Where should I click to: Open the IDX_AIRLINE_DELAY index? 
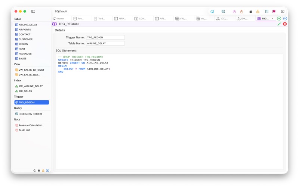pyautogui.click(x=31, y=86)
